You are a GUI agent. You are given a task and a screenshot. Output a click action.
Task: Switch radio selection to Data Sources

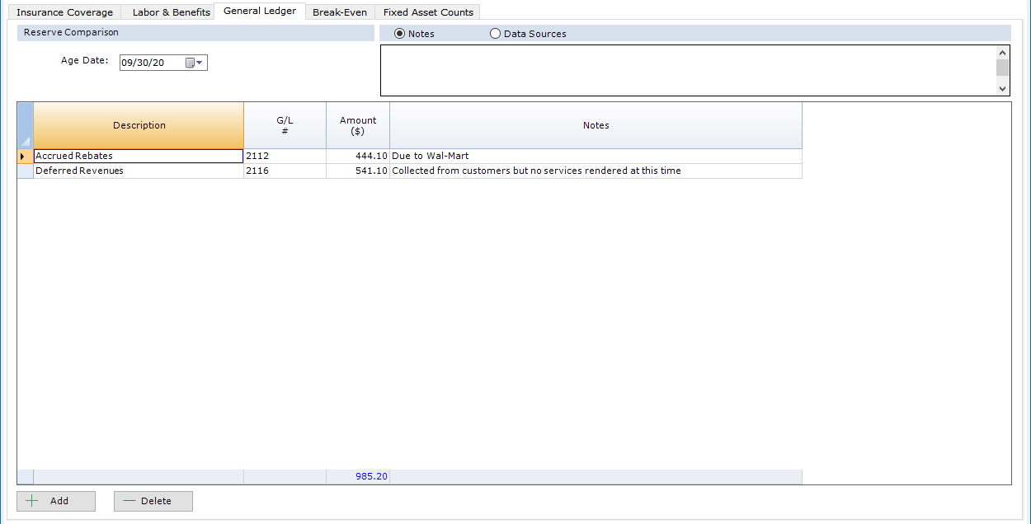click(x=495, y=33)
